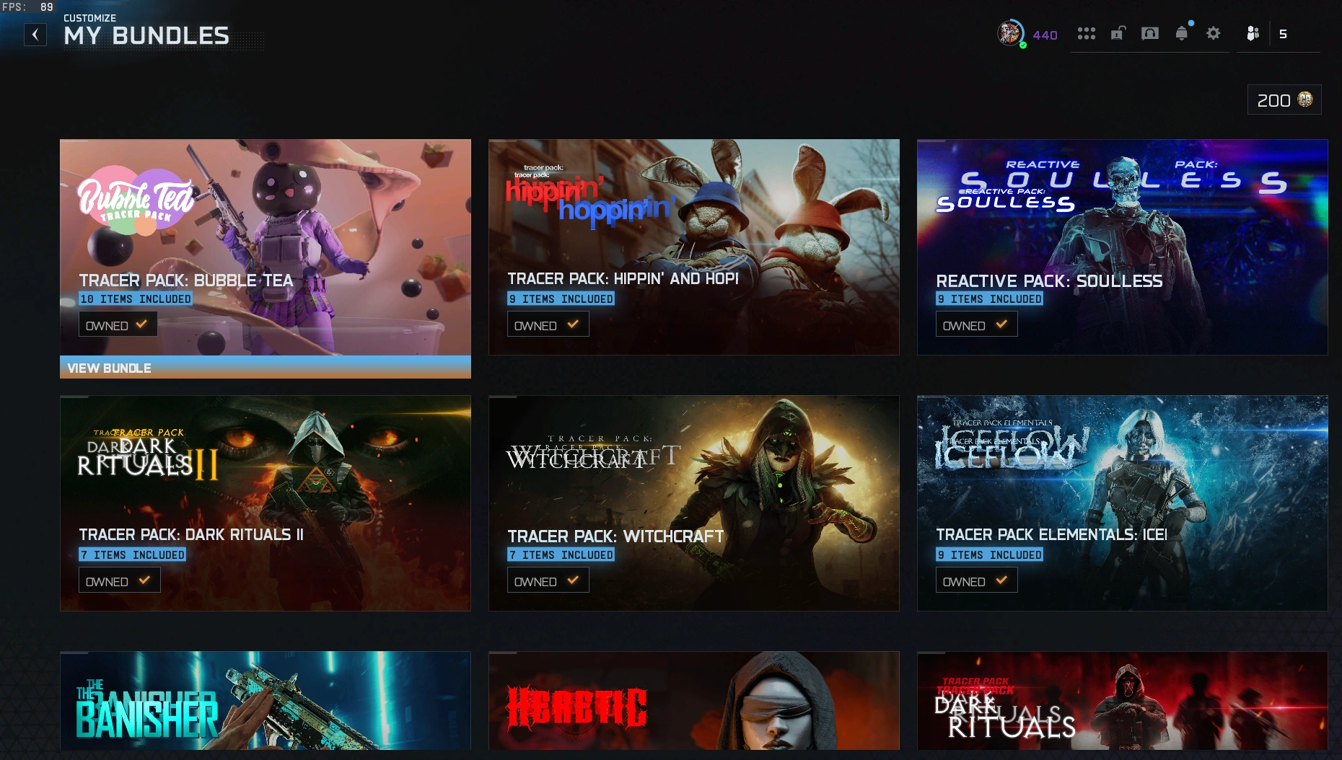Click '9 ITEMS INCLUDED' on Elementals: Iceflow
Viewport: 1342px width, 760px height.
(x=989, y=554)
